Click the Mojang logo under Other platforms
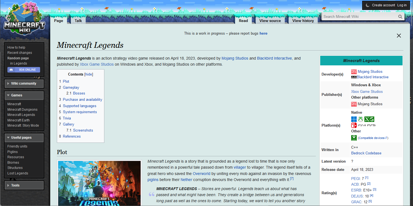The height and width of the screenshot is (206, 413). pyautogui.click(x=354, y=104)
